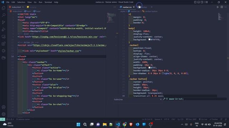This screenshot has width=229, height=128.
Task: Start Go Live server from status bar
Action: click(203, 119)
